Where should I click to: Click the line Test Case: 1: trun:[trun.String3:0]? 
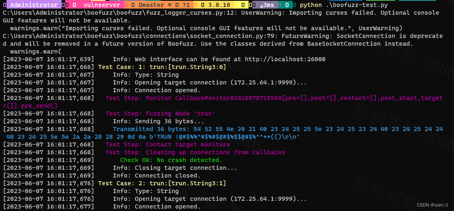[x=162, y=67]
